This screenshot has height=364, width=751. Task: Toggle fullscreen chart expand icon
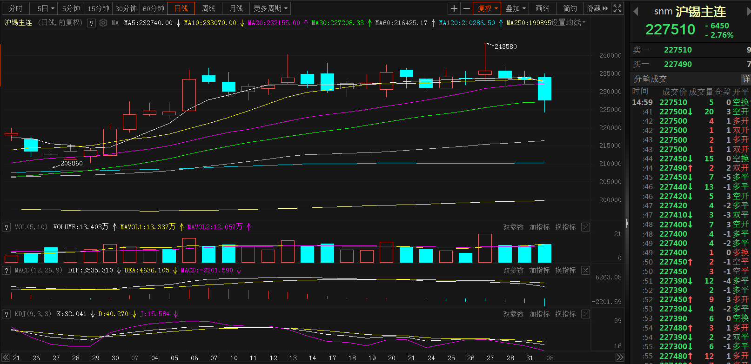pos(617,8)
